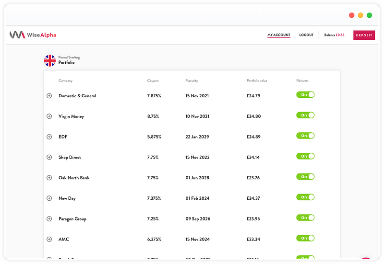Click the 01 Jun 2028 maturity date
Screen dimensions: 384x264
pos(197,178)
